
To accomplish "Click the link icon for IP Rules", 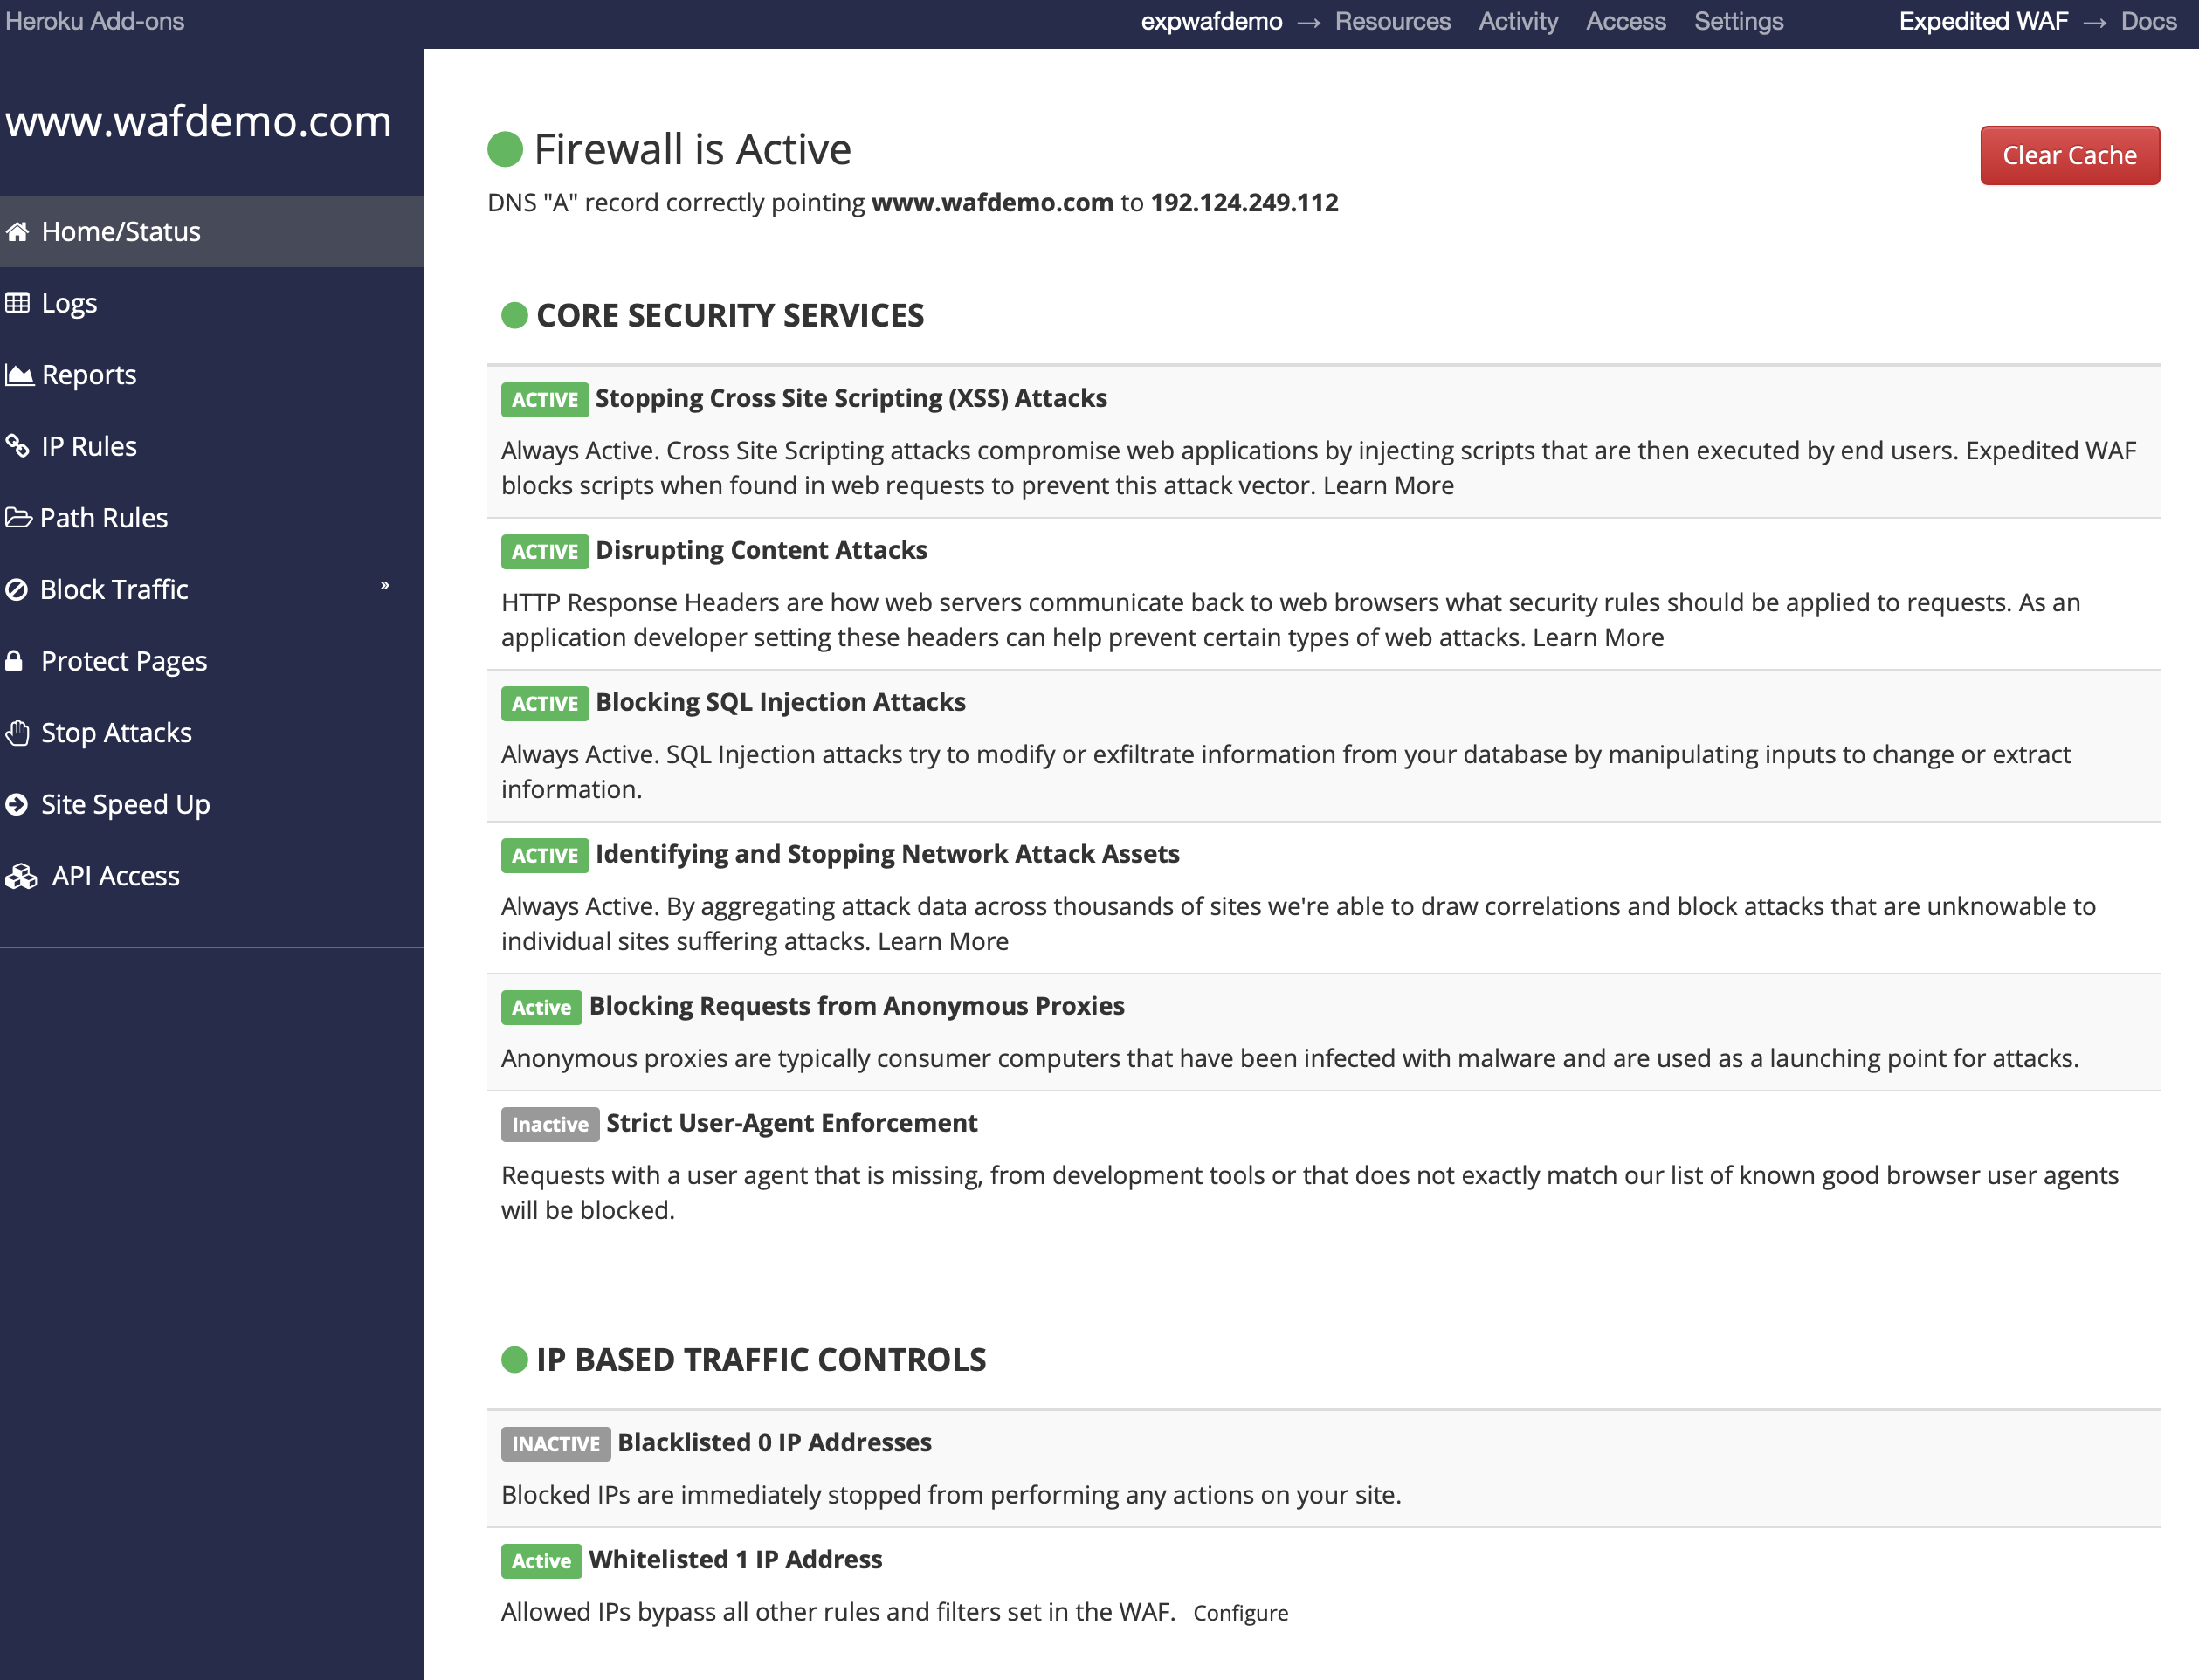I will click(17, 446).
